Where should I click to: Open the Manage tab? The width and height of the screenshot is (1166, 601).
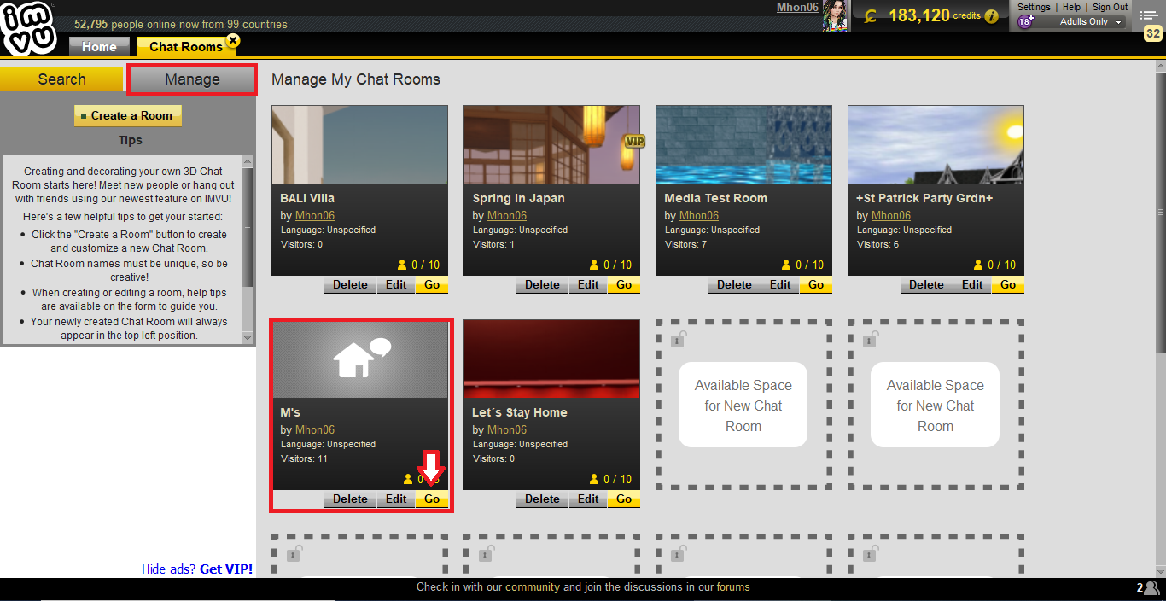coord(192,79)
